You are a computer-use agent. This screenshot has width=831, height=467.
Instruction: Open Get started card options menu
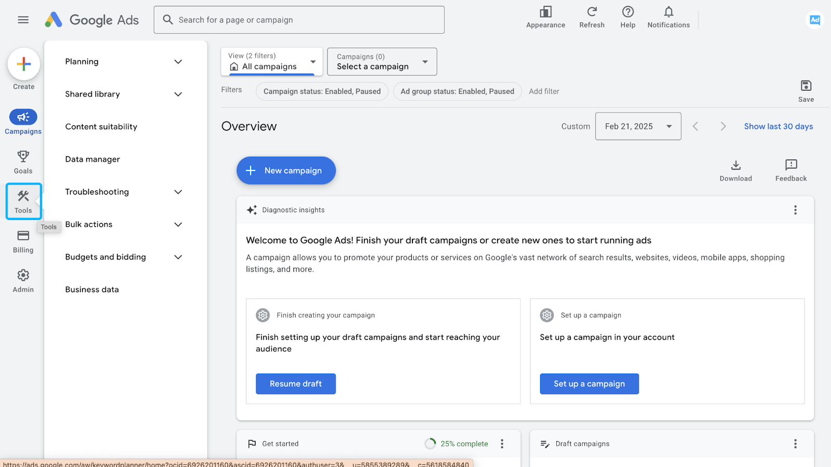[502, 444]
